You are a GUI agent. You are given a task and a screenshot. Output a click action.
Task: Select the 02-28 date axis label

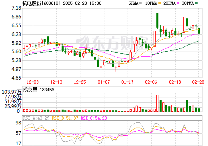point(198,82)
